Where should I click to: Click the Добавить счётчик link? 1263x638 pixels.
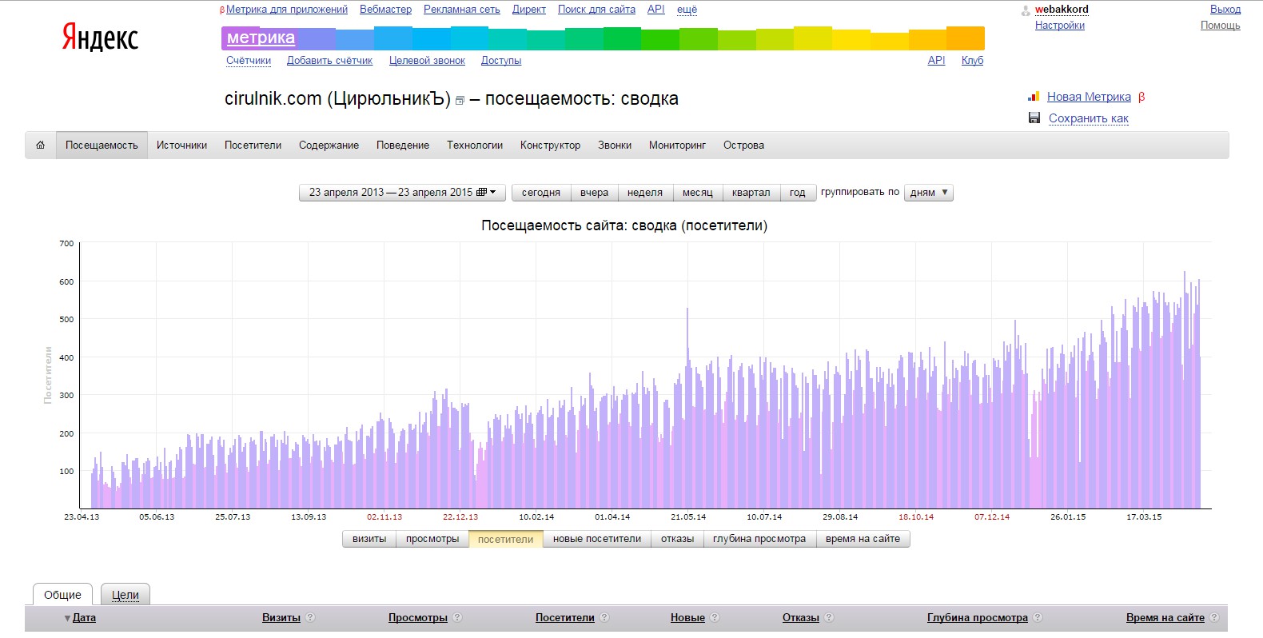point(329,61)
